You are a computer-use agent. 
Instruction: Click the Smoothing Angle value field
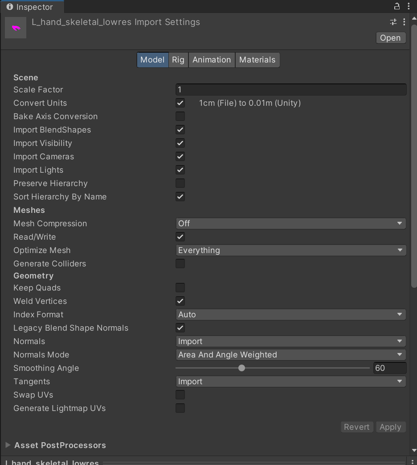coord(390,368)
